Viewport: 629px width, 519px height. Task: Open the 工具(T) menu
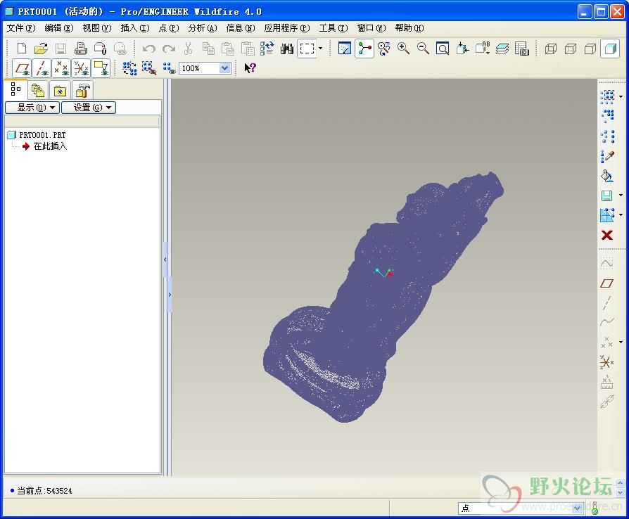tap(333, 28)
